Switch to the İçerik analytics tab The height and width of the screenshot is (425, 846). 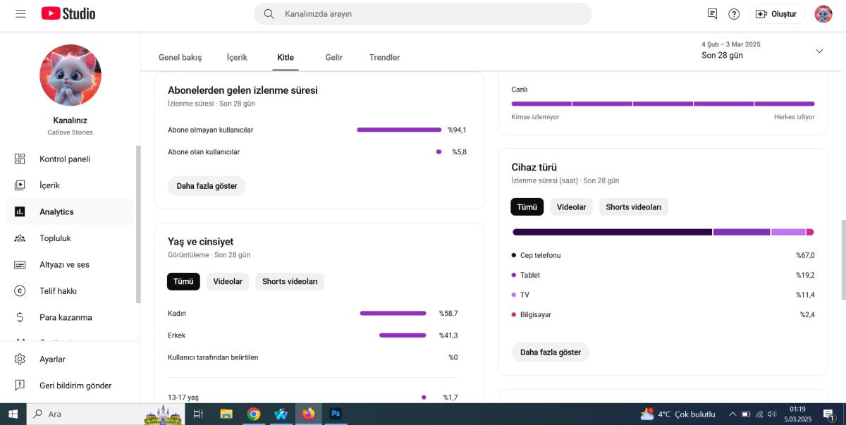tap(237, 58)
